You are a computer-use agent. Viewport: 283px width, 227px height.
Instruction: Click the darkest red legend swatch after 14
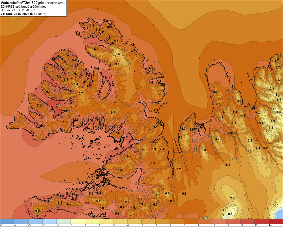pos(276,221)
